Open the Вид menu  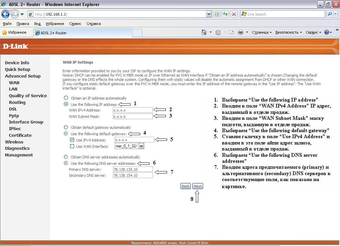point(37,24)
